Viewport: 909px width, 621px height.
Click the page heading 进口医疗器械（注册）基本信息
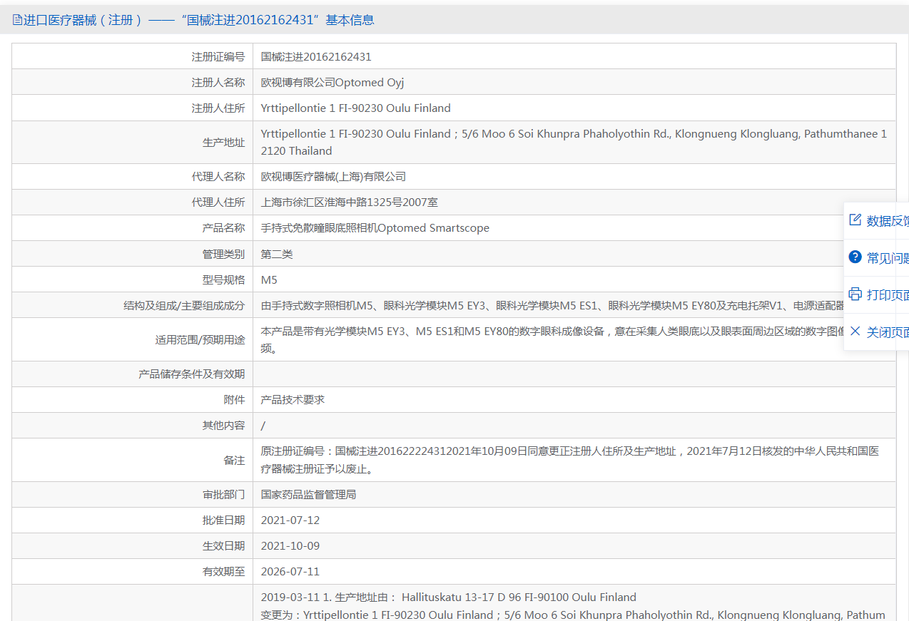pyautogui.click(x=199, y=20)
